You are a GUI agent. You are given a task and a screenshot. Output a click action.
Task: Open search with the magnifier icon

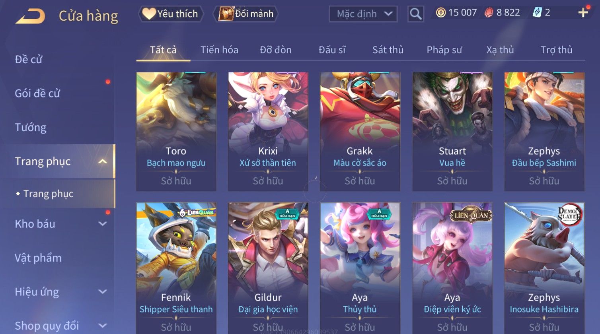[x=415, y=14]
